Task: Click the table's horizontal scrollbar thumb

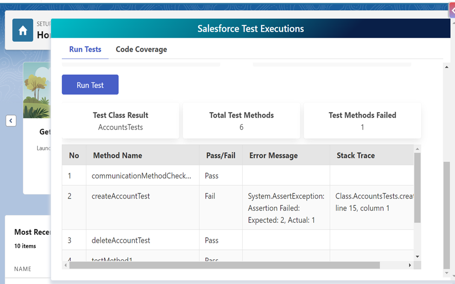Action: (x=225, y=265)
